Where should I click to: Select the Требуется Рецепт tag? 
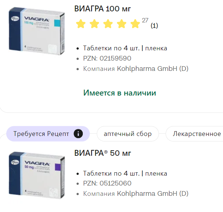(x=41, y=134)
